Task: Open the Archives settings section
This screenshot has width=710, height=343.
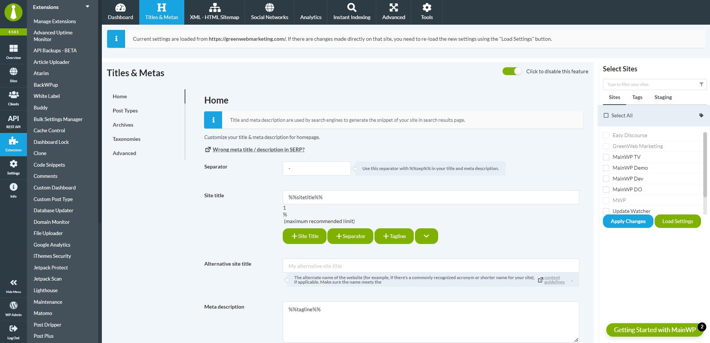Action: point(123,125)
